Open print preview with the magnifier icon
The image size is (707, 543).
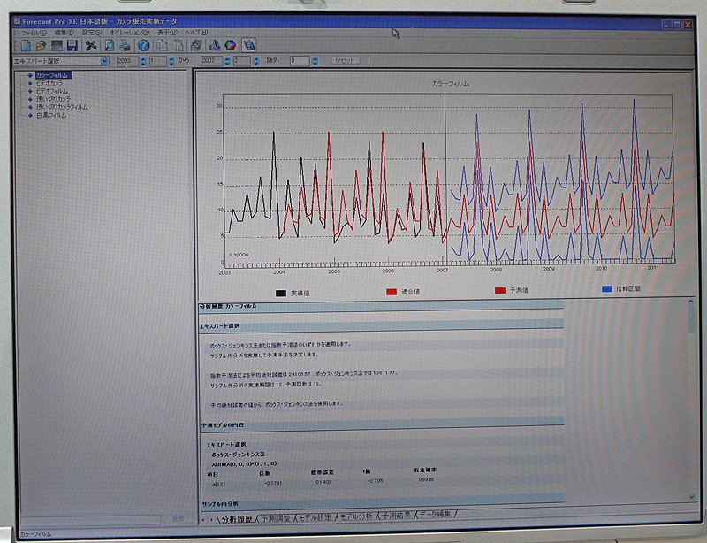pos(109,46)
